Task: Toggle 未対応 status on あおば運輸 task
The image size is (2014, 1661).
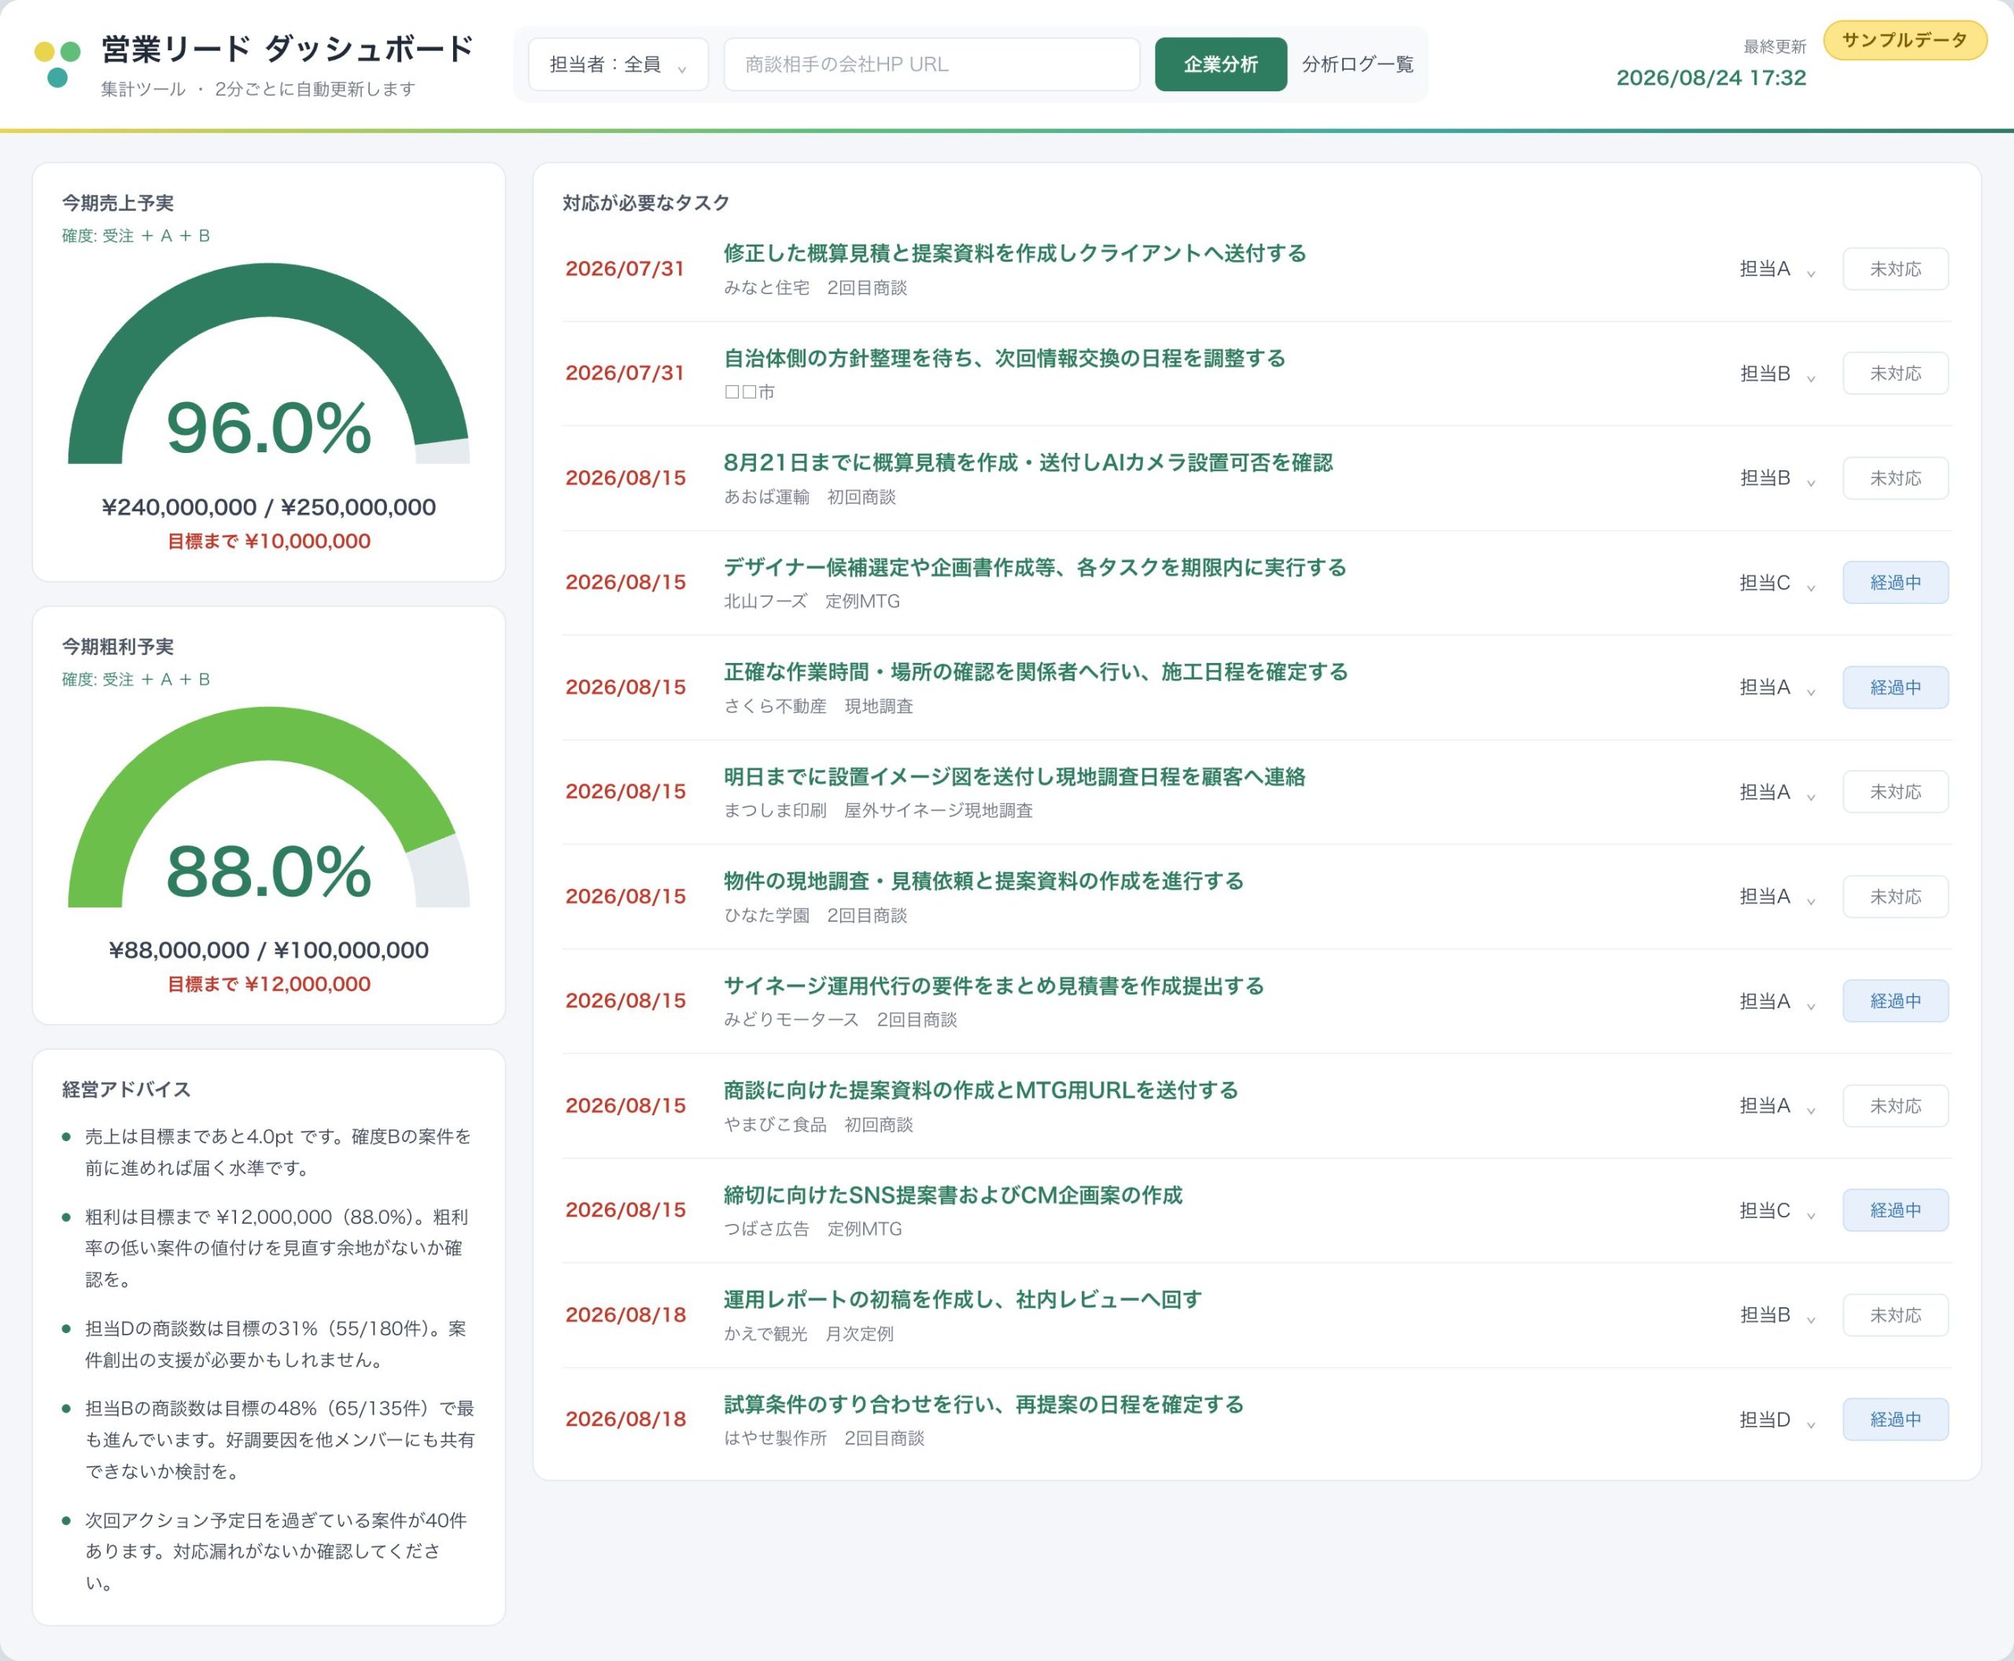Action: point(1895,478)
